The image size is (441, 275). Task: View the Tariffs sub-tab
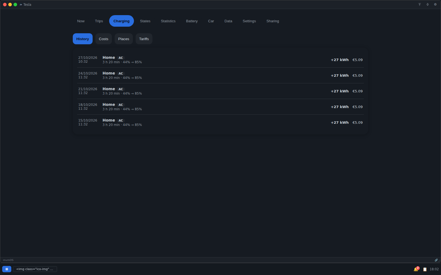click(144, 39)
